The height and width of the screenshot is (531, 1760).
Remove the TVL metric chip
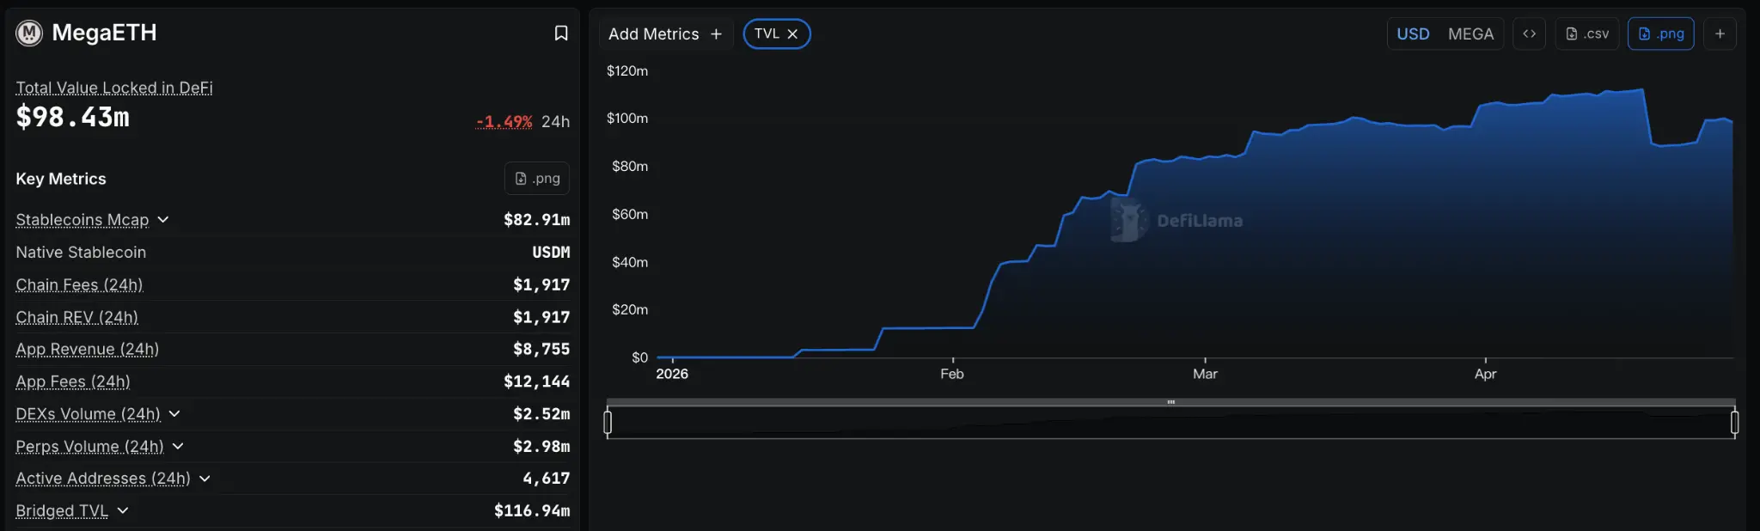[792, 34]
